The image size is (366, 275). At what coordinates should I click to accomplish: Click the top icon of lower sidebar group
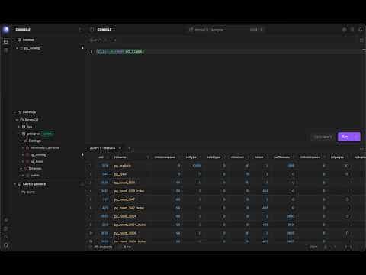[6, 220]
